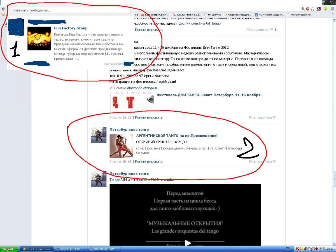
Task: Comment on the 12:53 festival post
Action: click(x=149, y=118)
